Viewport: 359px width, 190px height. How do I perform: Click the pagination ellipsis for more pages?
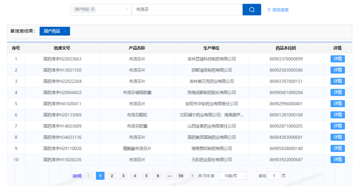pyautogui.click(x=169, y=176)
